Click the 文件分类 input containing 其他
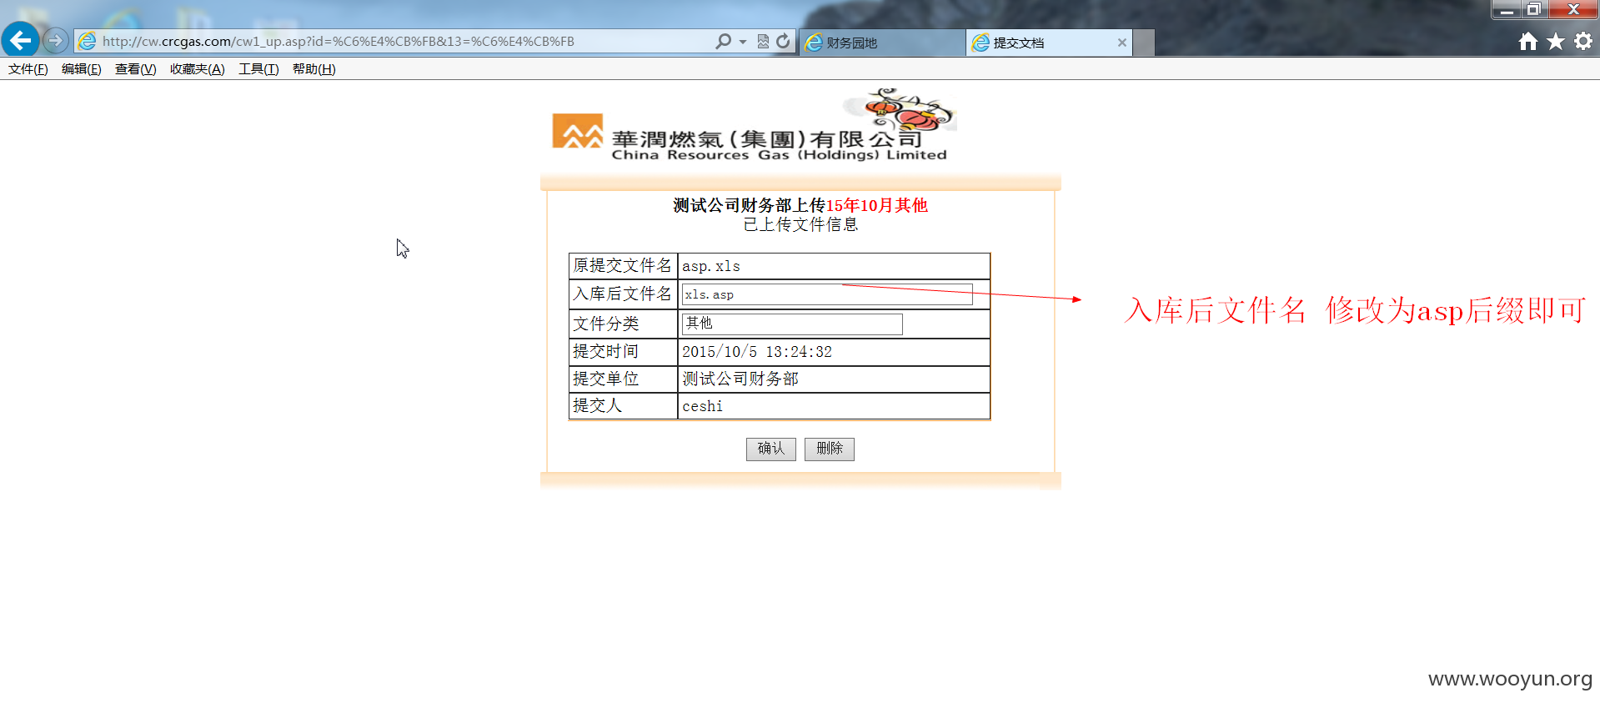This screenshot has height=703, width=1600. click(792, 324)
